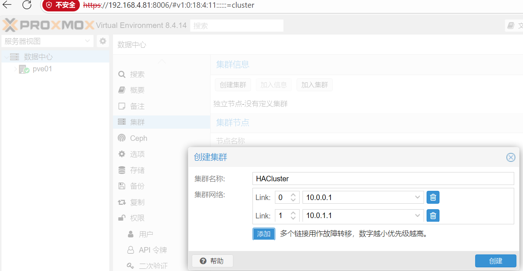Remove Link 1 using trash icon

click(x=433, y=215)
